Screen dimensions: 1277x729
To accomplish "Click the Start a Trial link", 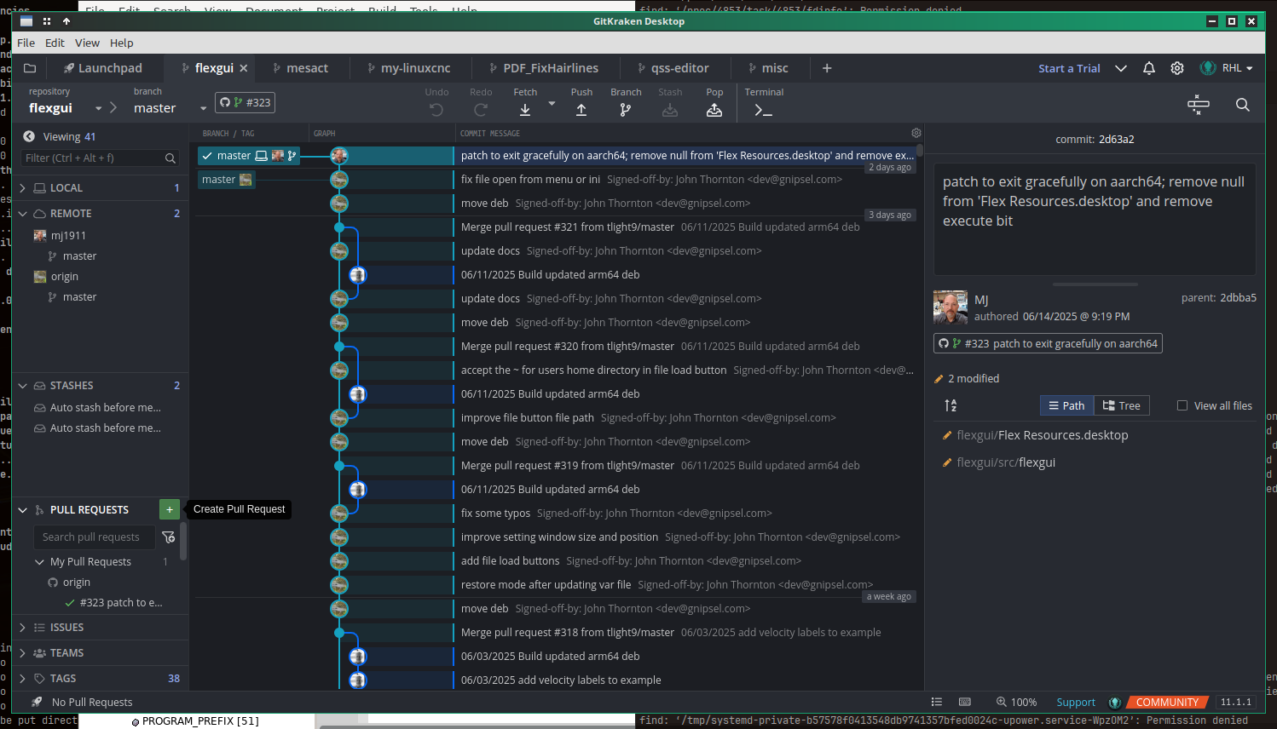I will pos(1069,68).
